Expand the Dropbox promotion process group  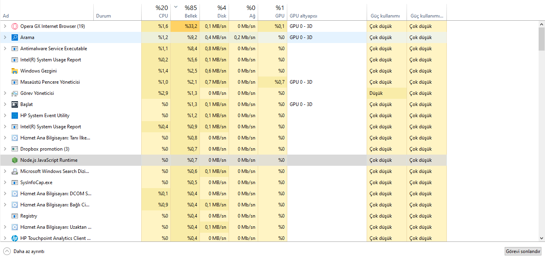point(5,149)
